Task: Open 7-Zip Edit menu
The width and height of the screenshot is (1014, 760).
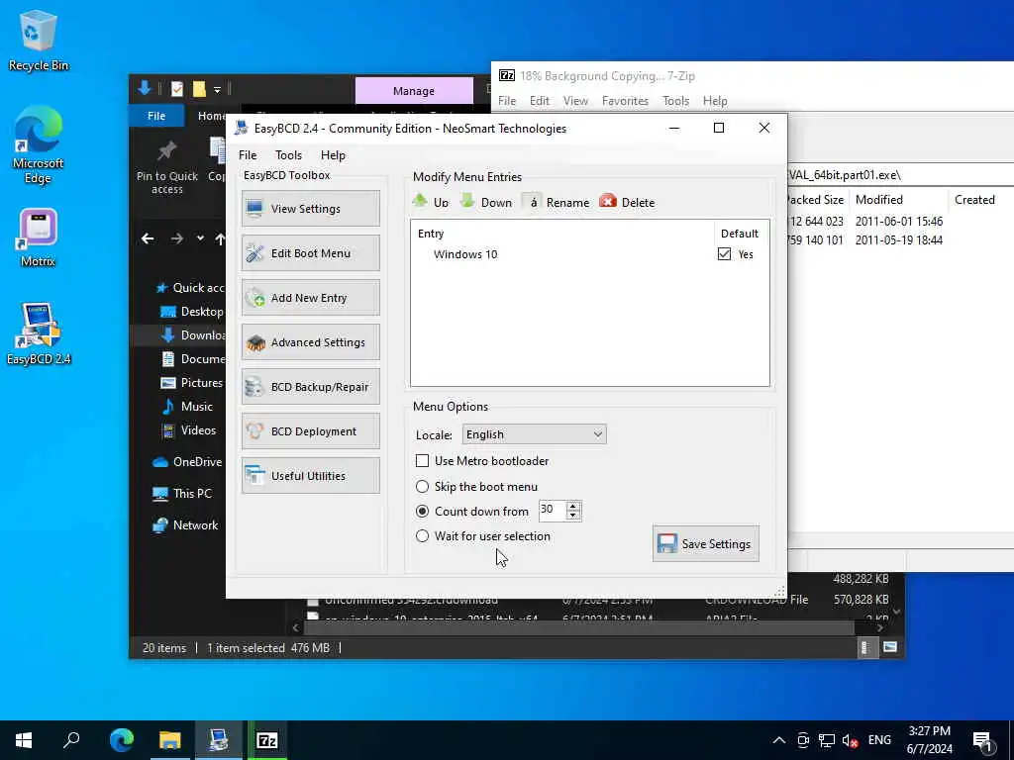Action: coord(540,101)
